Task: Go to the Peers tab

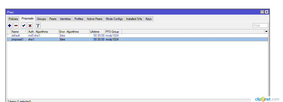Action: click(53, 19)
